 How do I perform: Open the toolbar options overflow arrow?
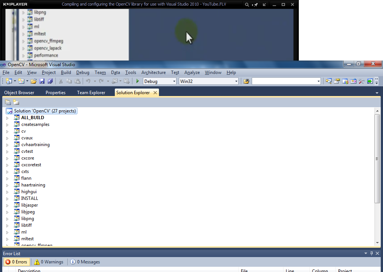click(377, 81)
